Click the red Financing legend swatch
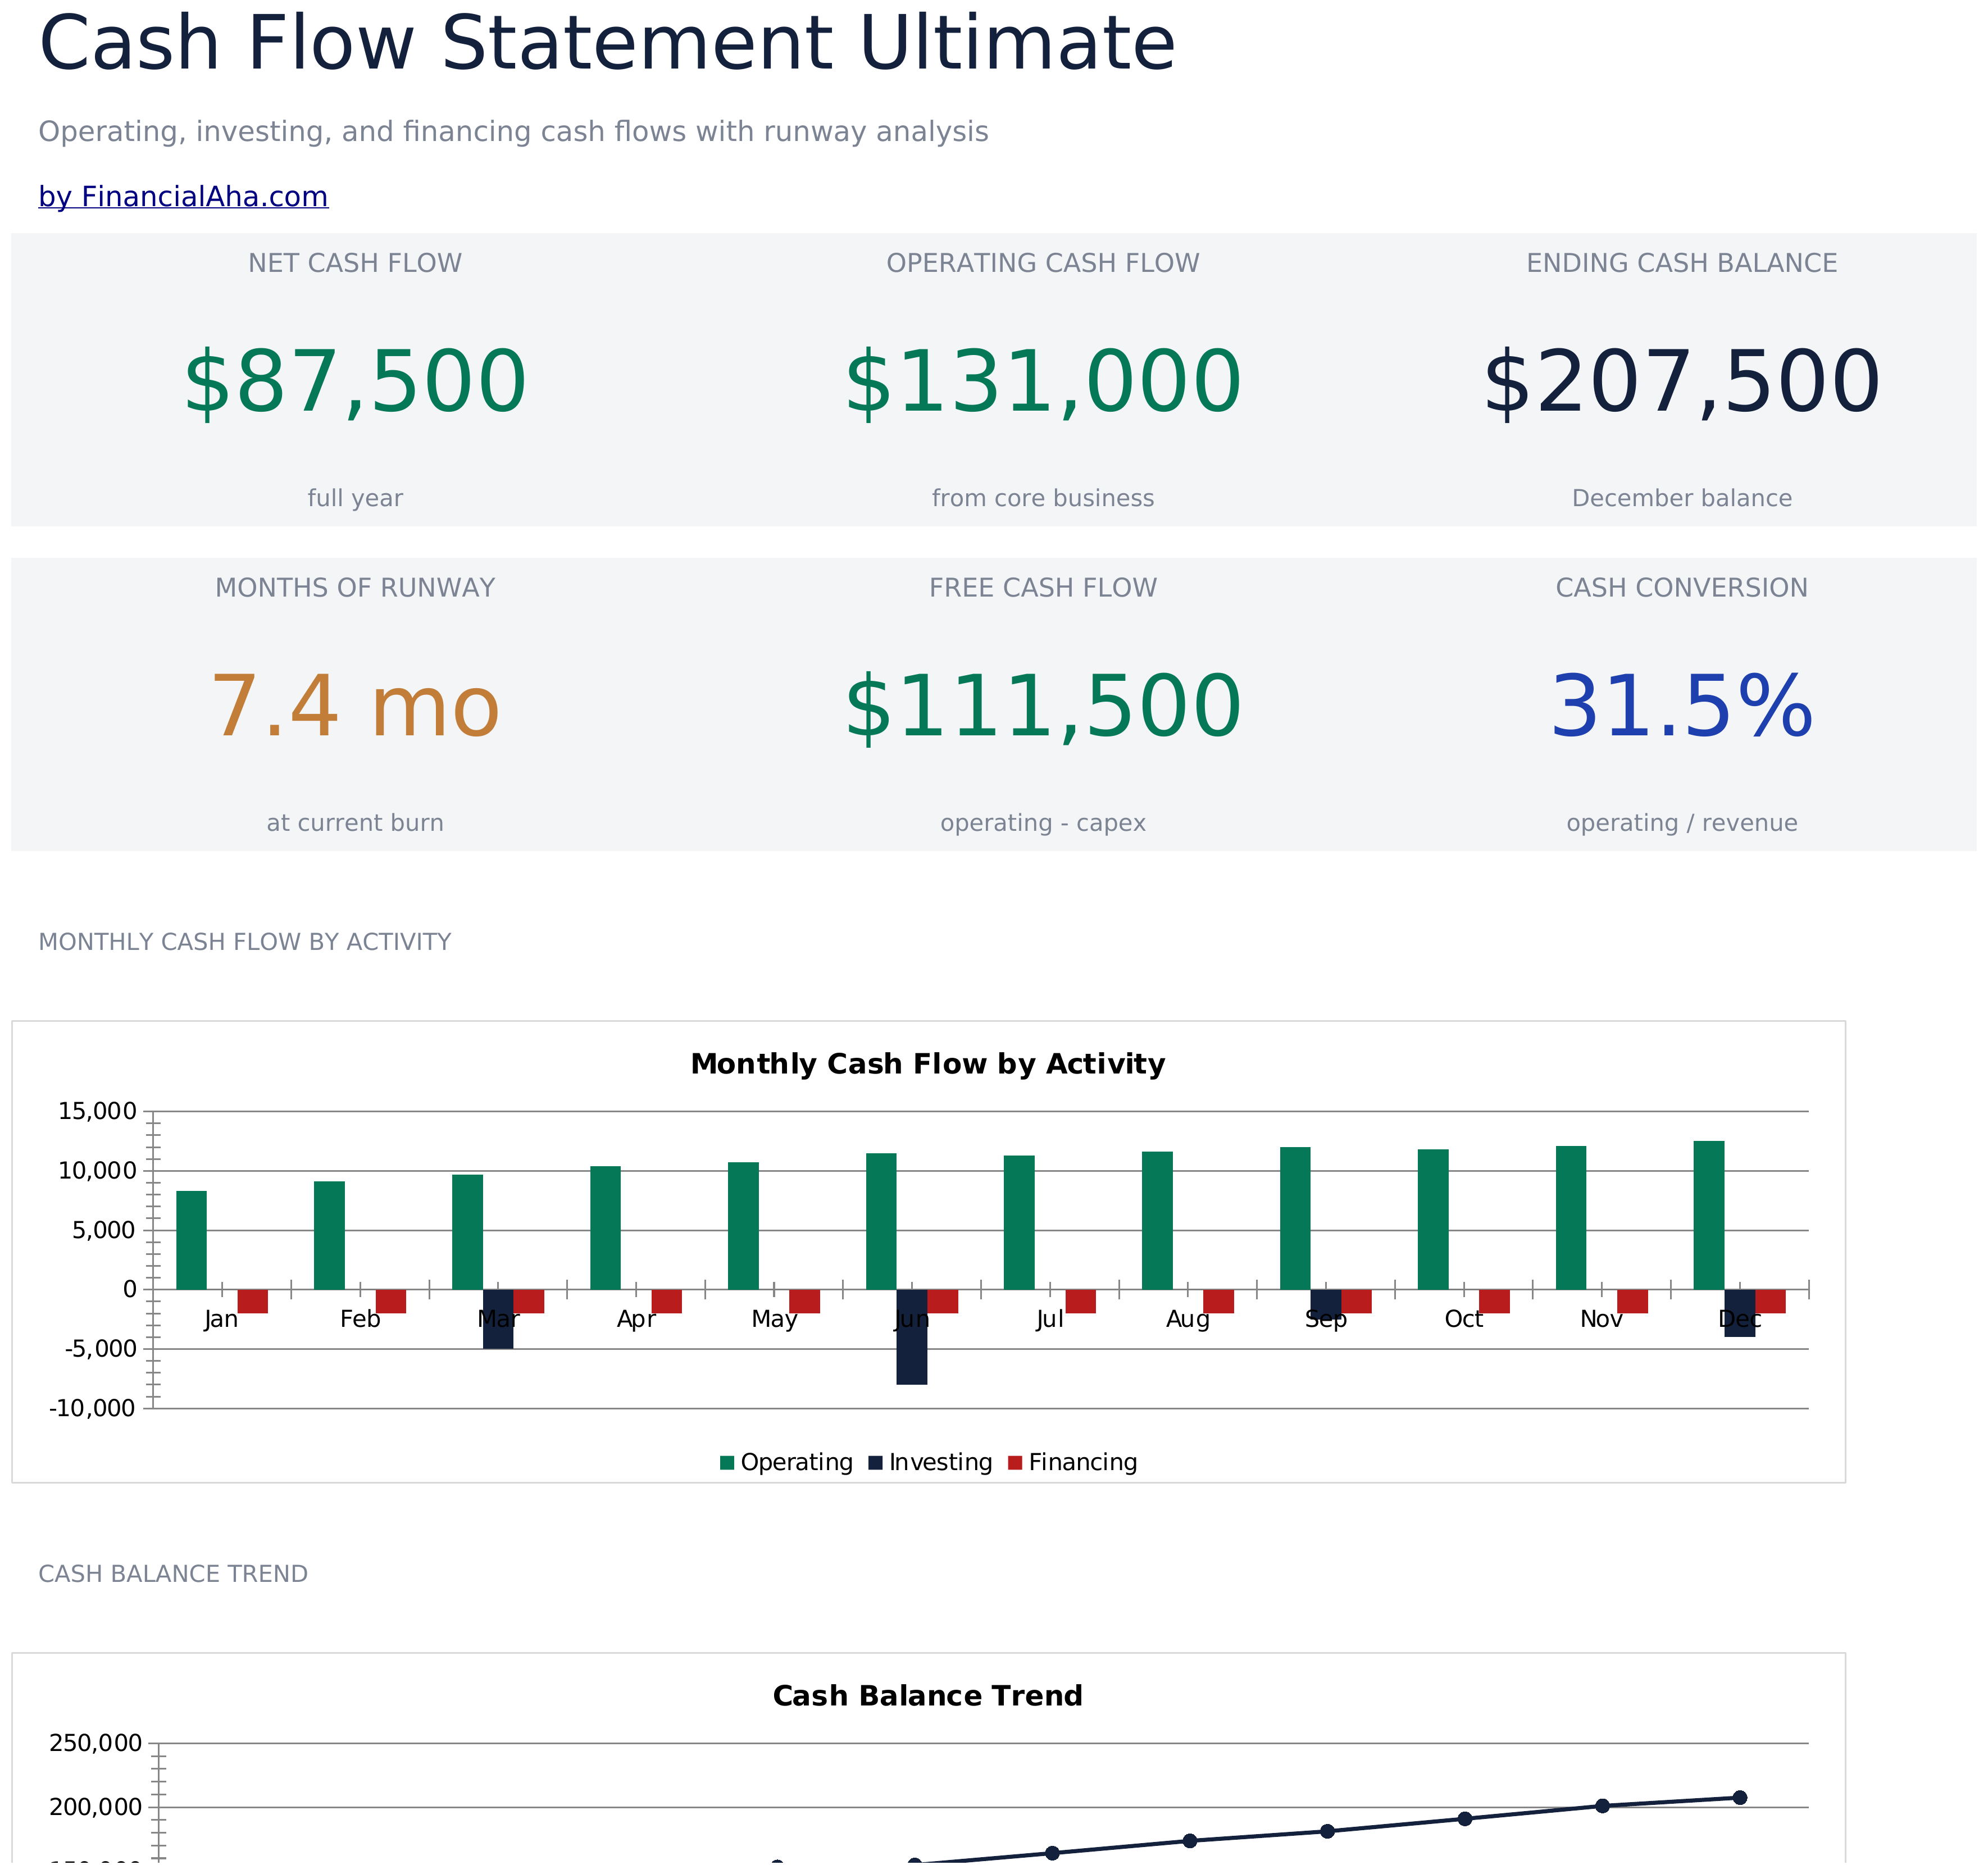This screenshot has height=1874, width=1988. (1015, 1463)
